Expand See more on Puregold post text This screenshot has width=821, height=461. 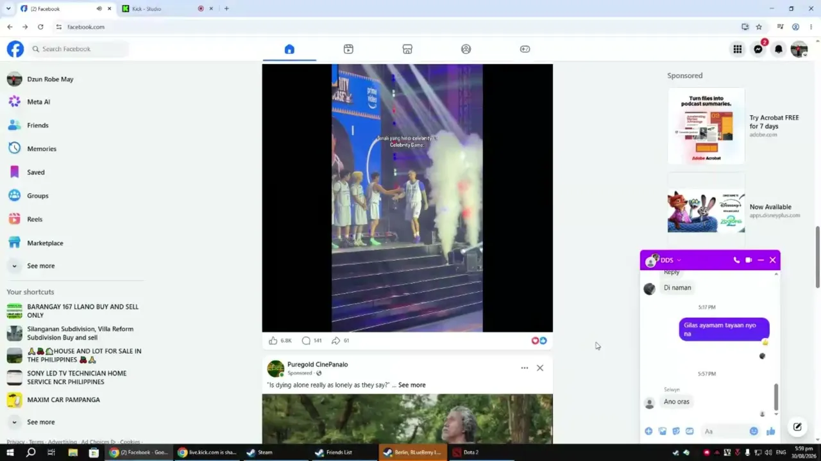(412, 385)
